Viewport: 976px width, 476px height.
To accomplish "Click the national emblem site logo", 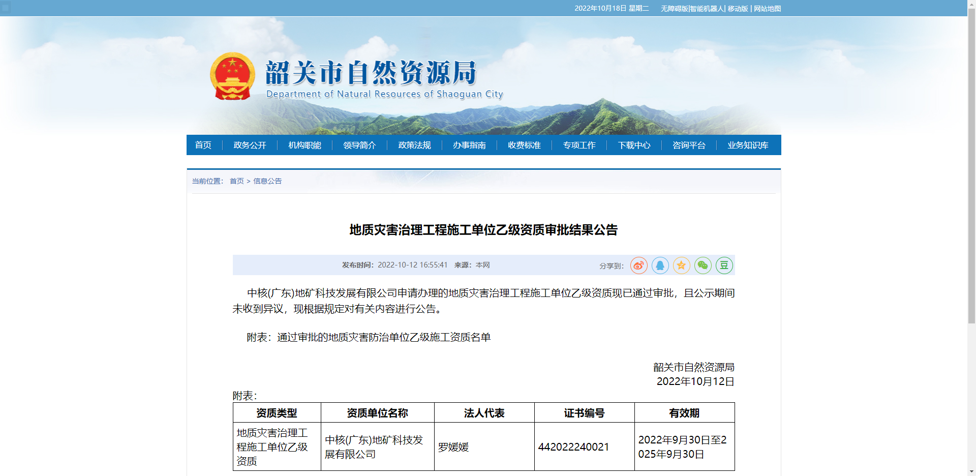I will coord(232,76).
